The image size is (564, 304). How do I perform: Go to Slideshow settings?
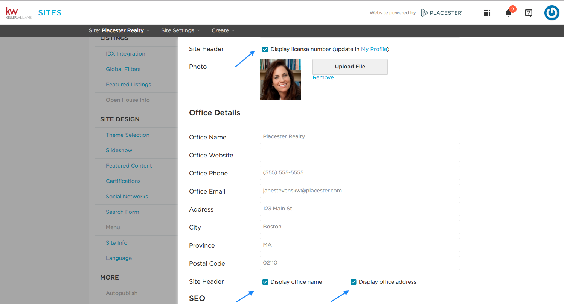click(x=119, y=150)
